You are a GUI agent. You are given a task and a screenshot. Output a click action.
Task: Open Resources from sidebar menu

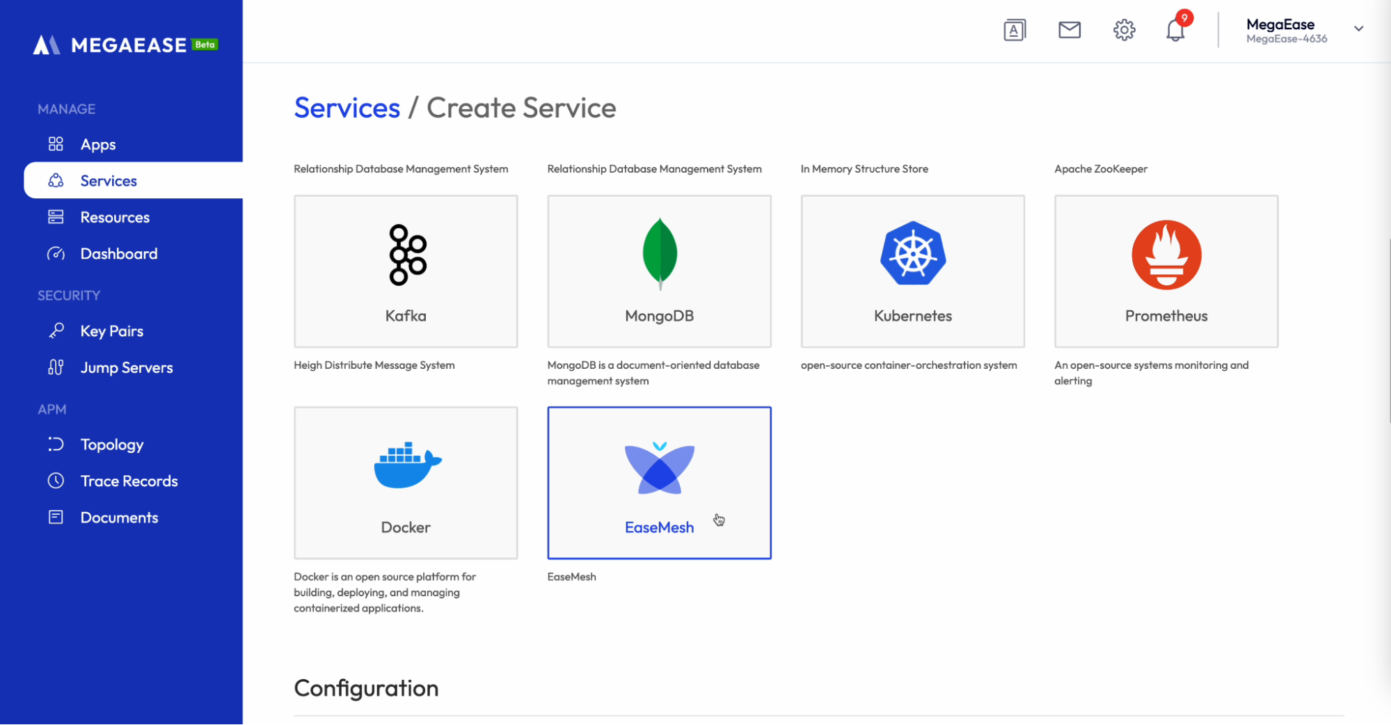115,217
